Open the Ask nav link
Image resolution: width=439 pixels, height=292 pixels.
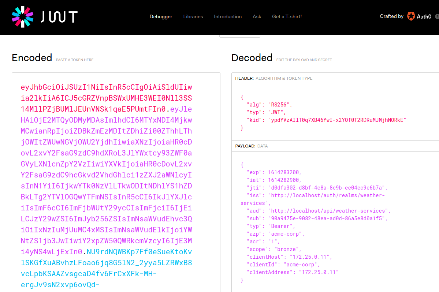point(257,17)
